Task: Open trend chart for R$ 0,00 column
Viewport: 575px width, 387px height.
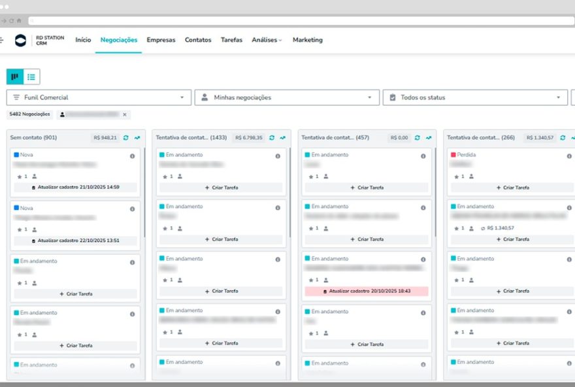Action: [429, 138]
